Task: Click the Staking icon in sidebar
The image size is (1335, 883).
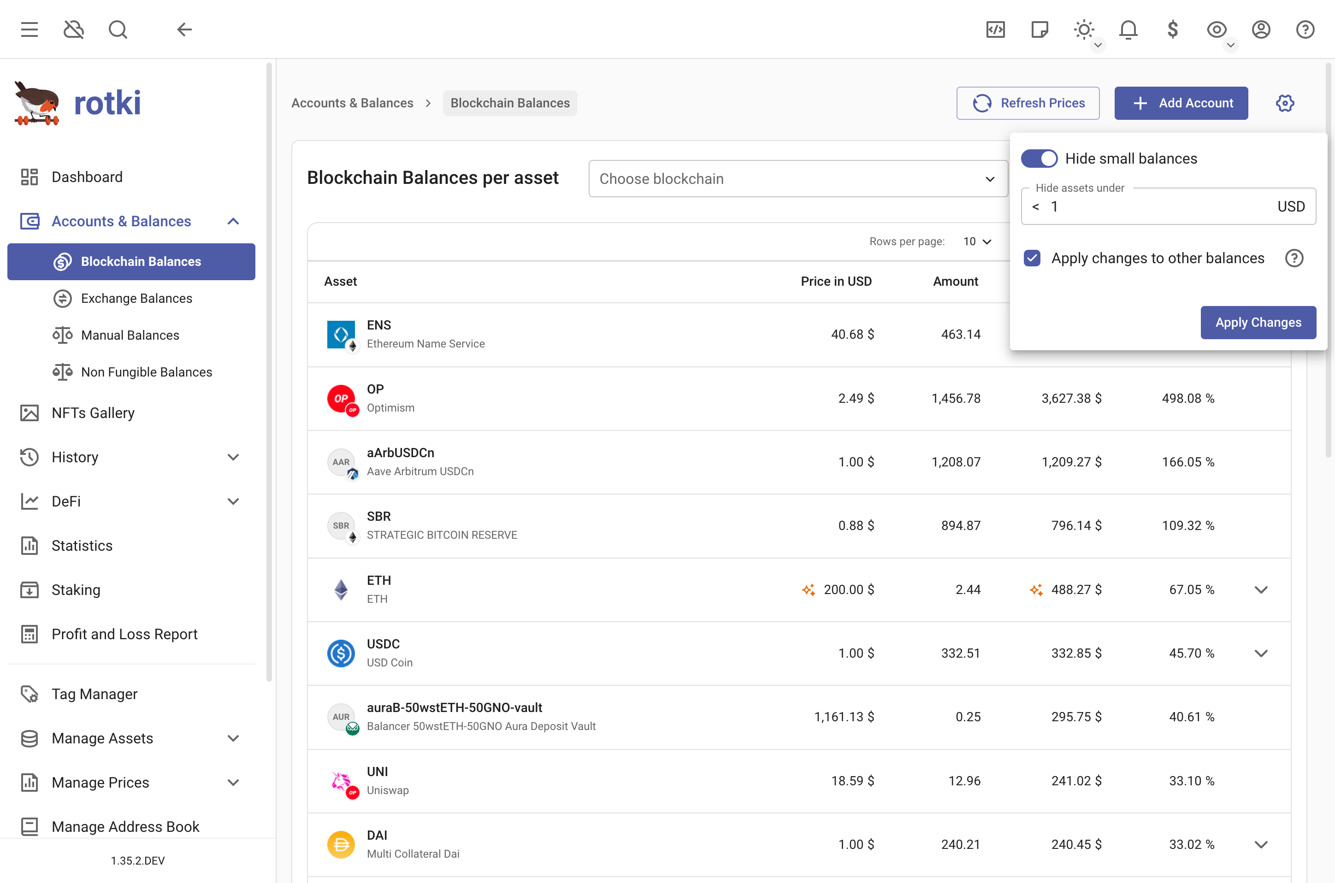Action: click(x=29, y=589)
